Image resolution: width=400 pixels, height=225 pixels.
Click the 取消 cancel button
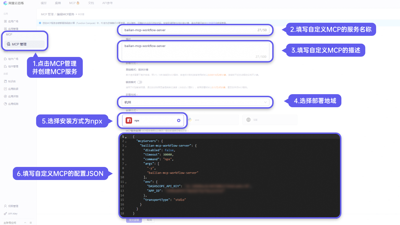point(149,220)
